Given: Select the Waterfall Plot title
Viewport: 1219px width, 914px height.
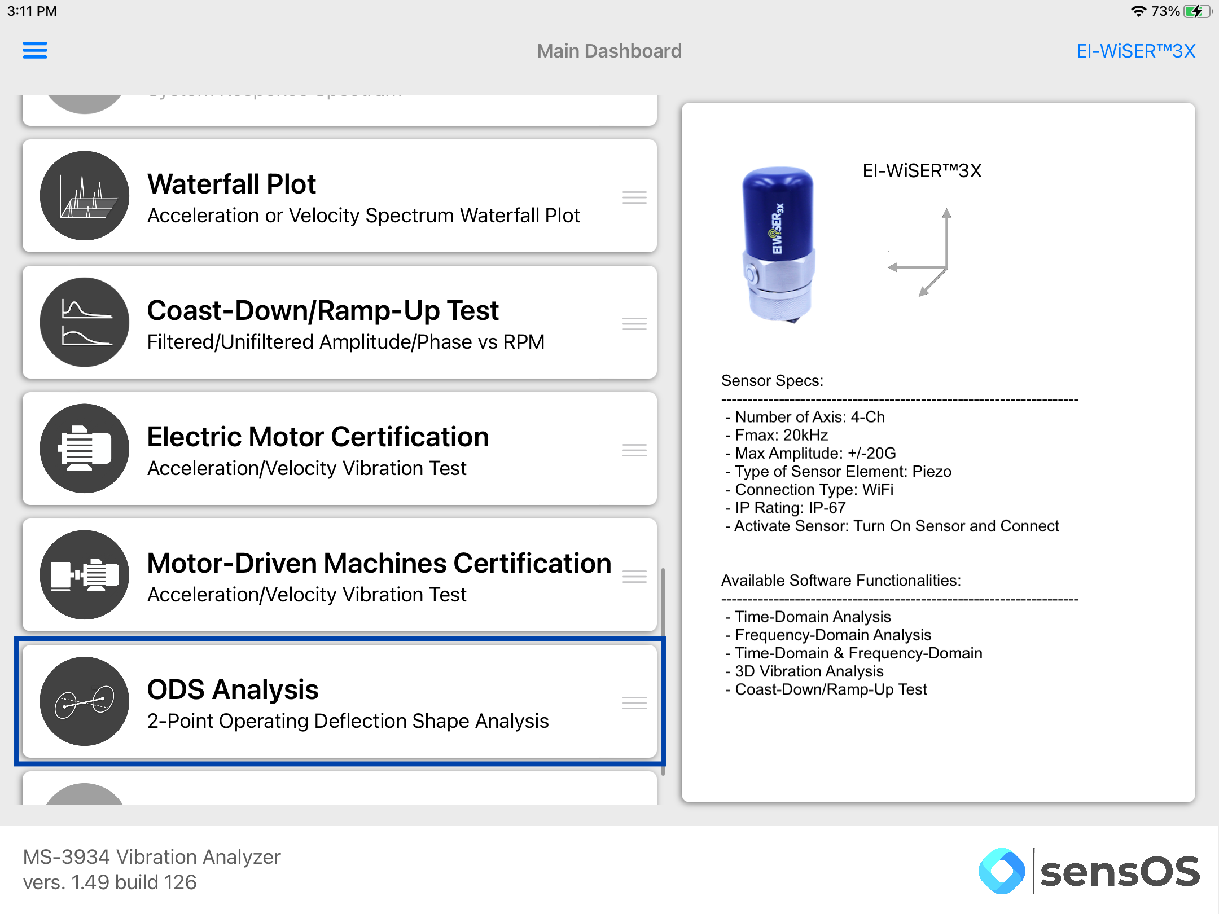Looking at the screenshot, I should coord(231,184).
